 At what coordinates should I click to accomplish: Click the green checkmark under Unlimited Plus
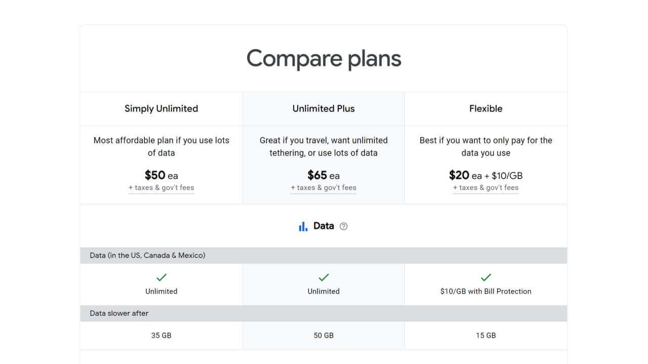click(323, 277)
